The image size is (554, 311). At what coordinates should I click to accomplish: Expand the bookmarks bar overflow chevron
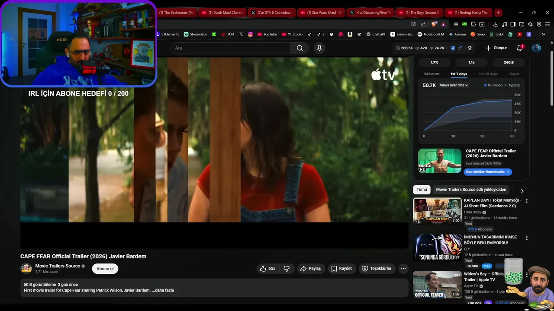(x=543, y=34)
